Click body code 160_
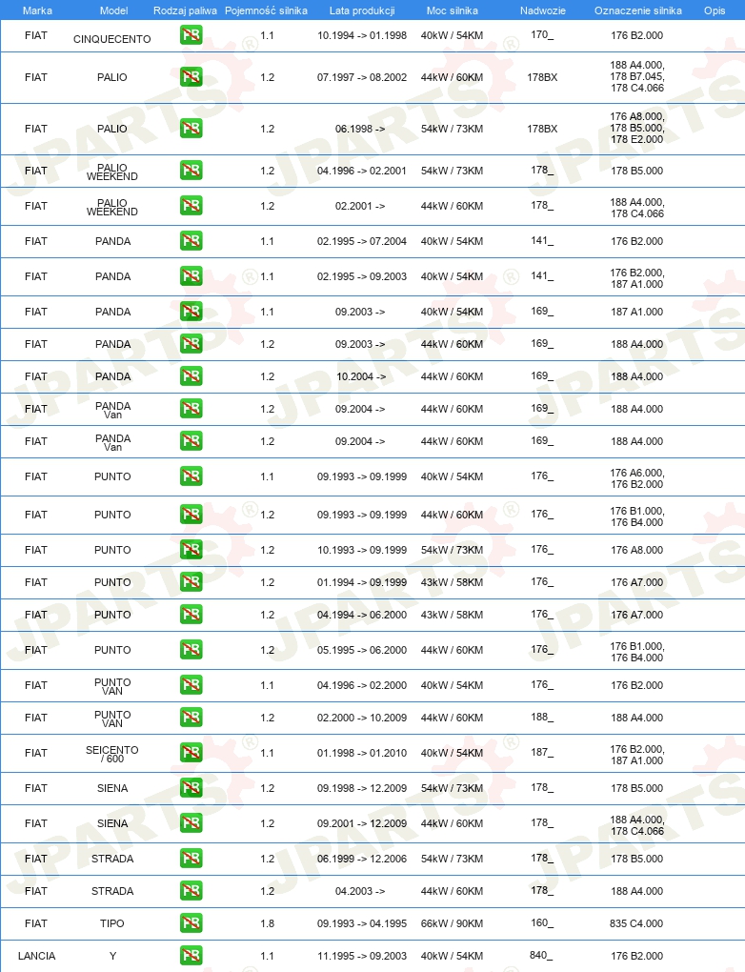Viewport: 745px width, 972px height. coord(542,923)
